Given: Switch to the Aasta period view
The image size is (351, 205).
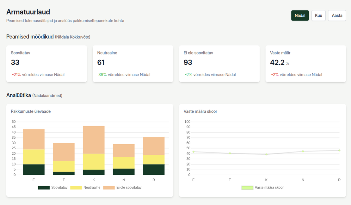Looking at the screenshot, I should click(x=337, y=16).
